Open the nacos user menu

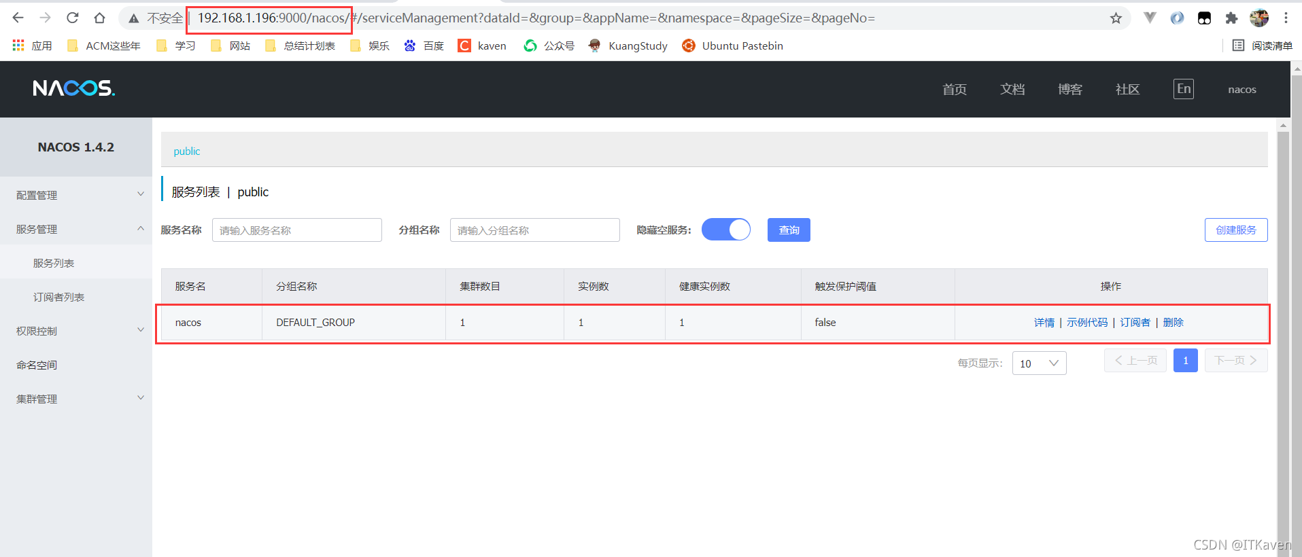coord(1242,89)
